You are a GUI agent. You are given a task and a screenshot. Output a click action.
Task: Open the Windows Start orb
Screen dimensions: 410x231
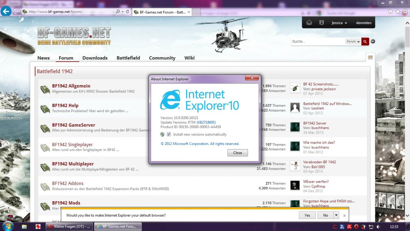(x=8, y=226)
